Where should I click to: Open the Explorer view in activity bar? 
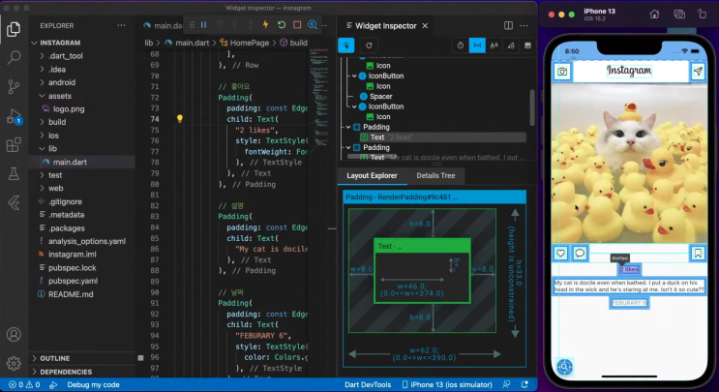(14, 29)
